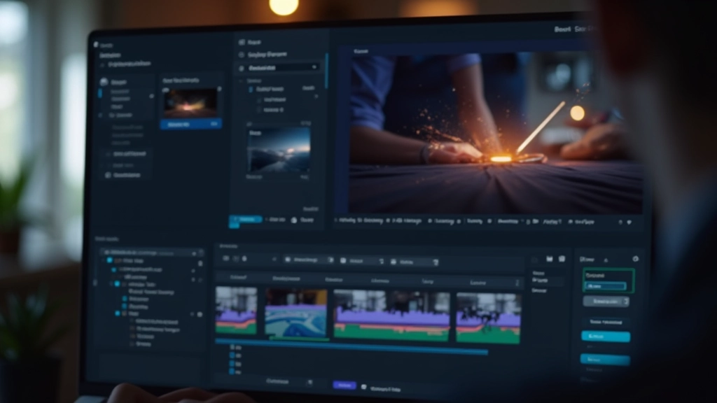
Task: Click the icon beside the first row of the middle panel
Action: coord(242,42)
